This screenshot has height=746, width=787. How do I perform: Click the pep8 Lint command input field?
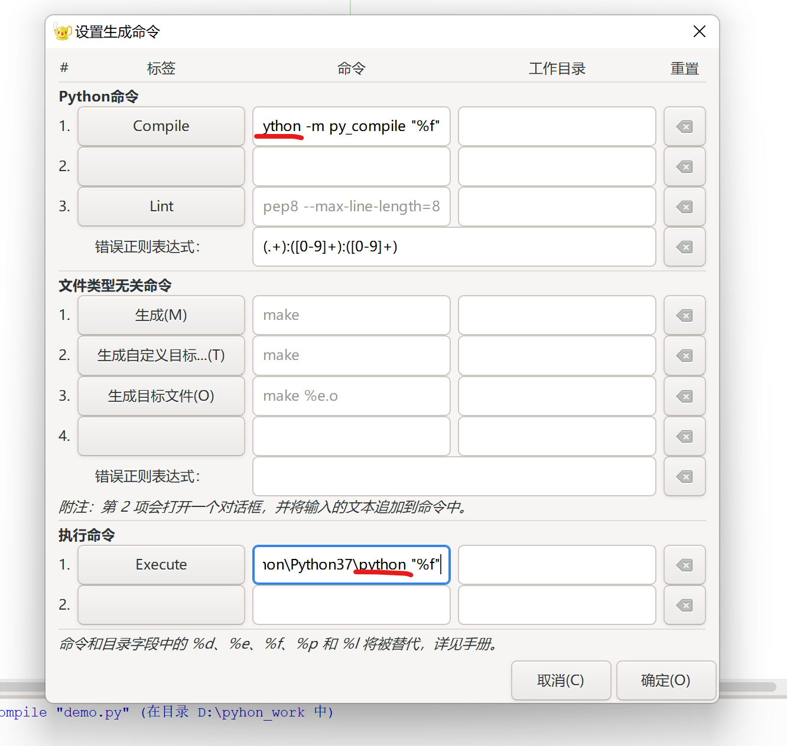coord(351,207)
